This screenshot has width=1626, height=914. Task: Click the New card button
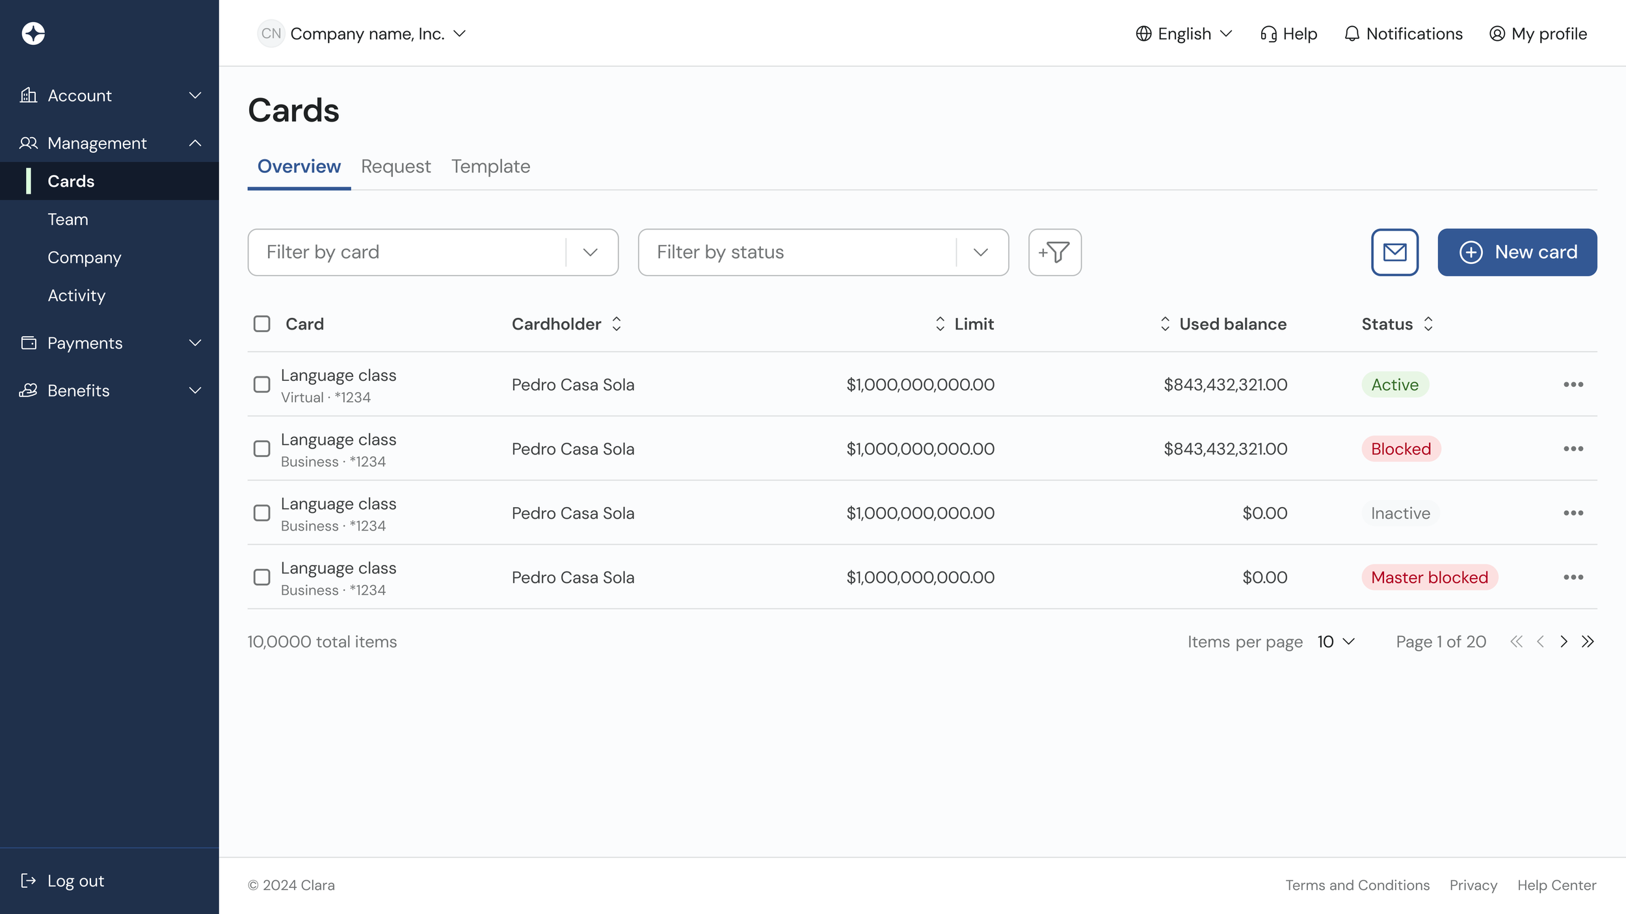click(x=1517, y=252)
